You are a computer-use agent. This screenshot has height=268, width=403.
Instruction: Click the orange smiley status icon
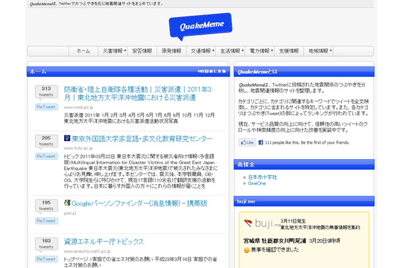(246, 250)
